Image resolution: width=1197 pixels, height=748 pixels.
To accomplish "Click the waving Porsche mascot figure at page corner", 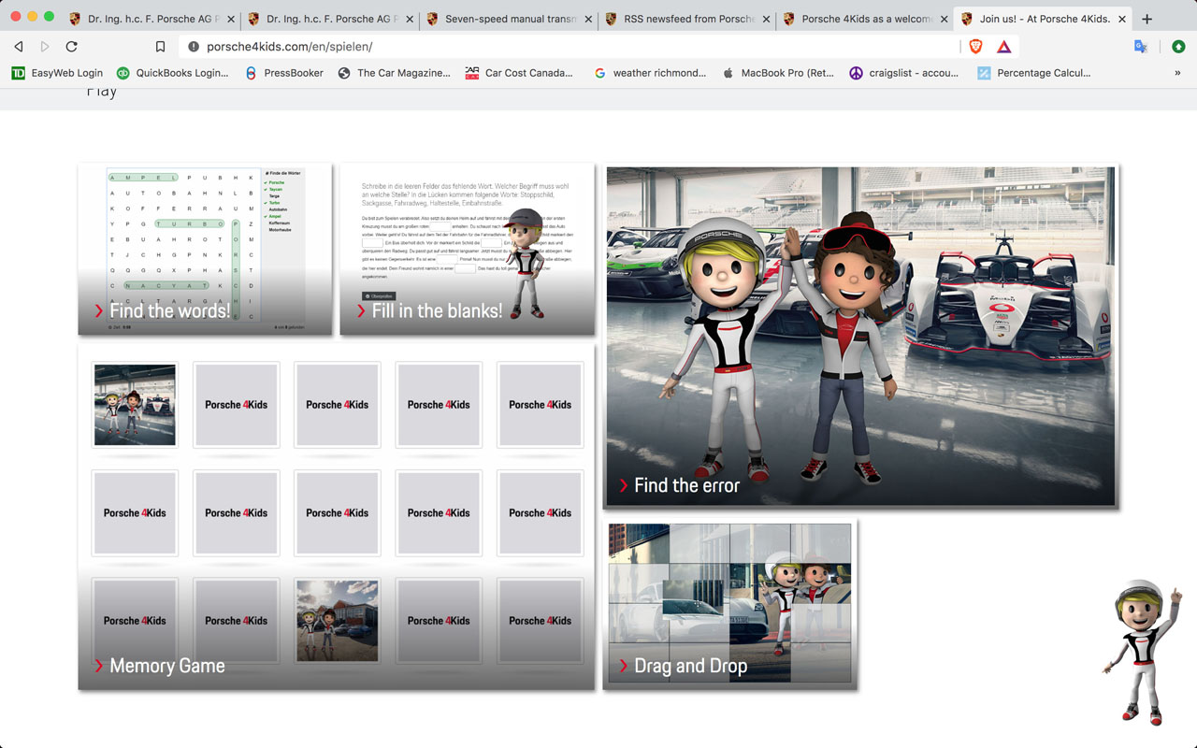I will click(1144, 653).
